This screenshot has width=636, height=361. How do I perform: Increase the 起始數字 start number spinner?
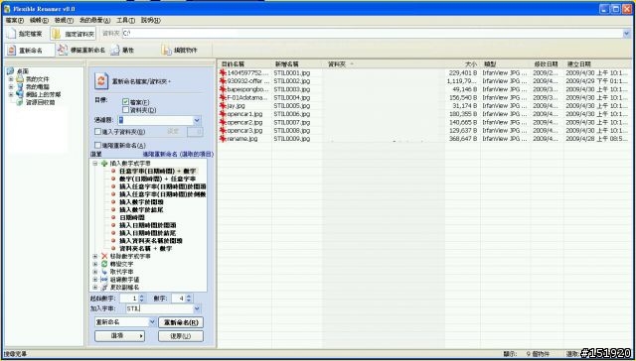click(141, 297)
